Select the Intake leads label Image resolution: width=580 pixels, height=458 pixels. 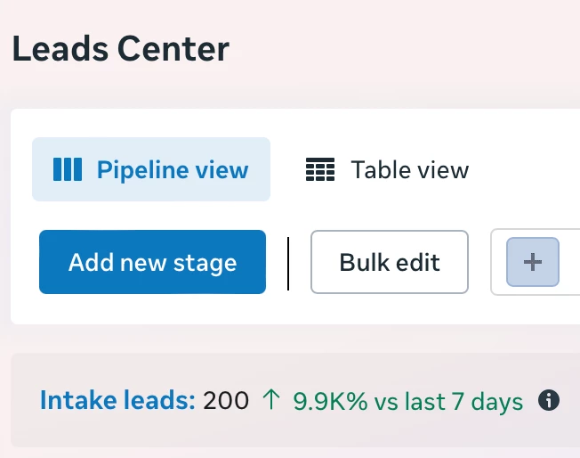(x=117, y=401)
